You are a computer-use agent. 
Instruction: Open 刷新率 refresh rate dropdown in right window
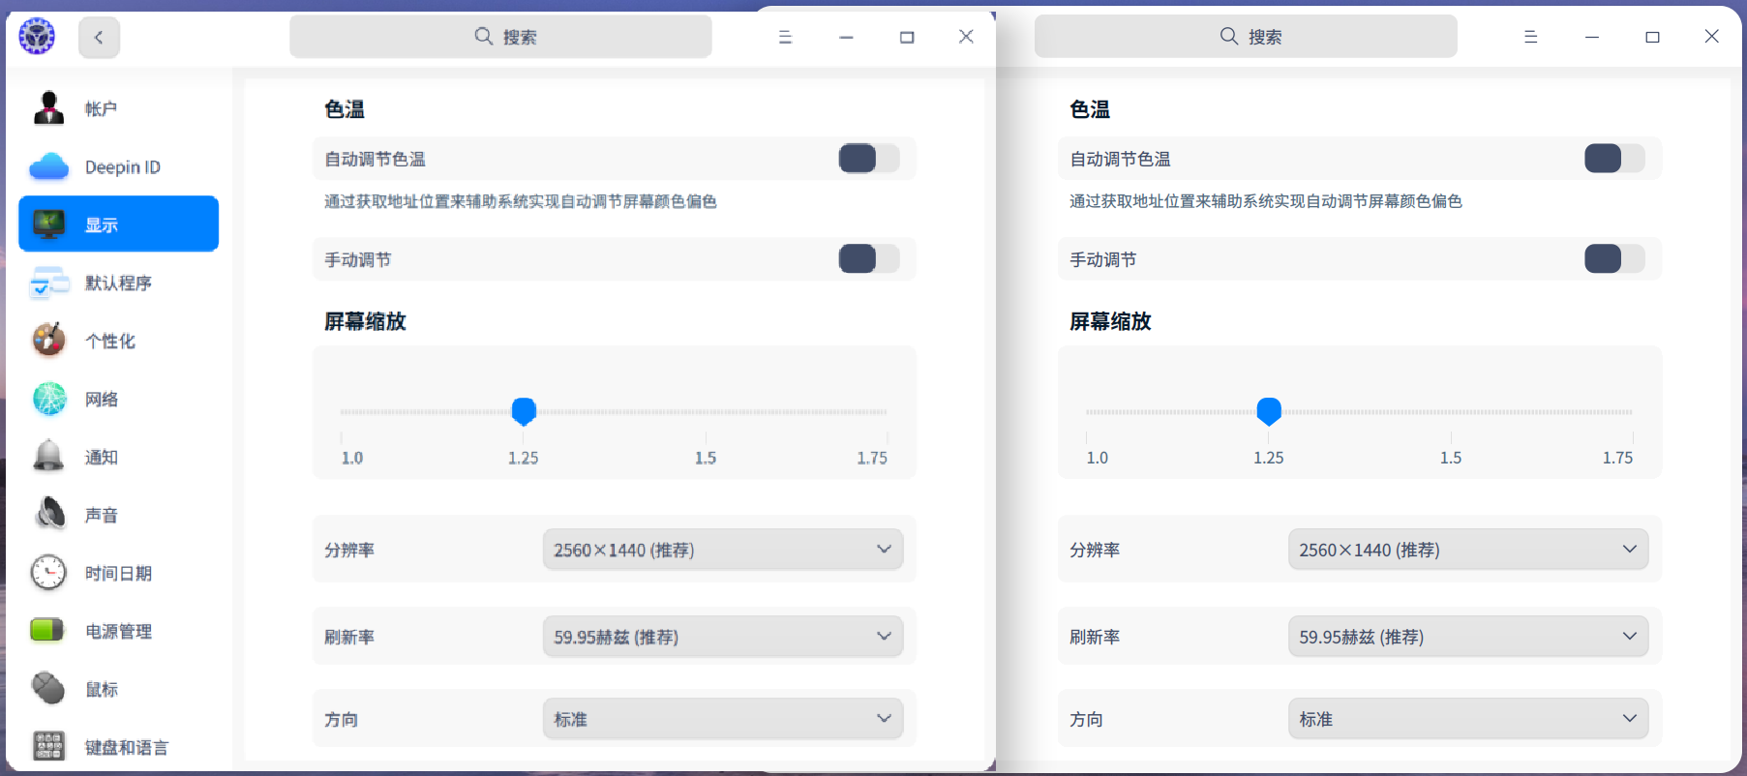click(x=1468, y=637)
